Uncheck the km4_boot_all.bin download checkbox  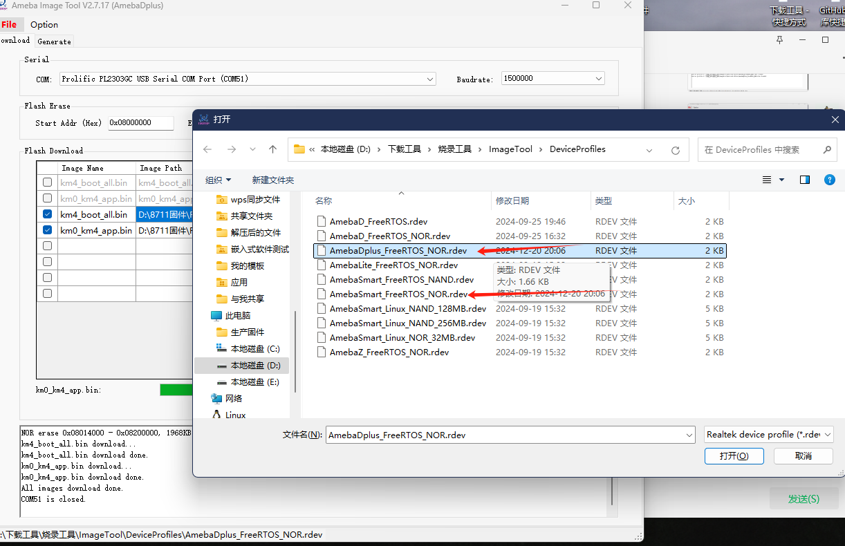(x=46, y=214)
